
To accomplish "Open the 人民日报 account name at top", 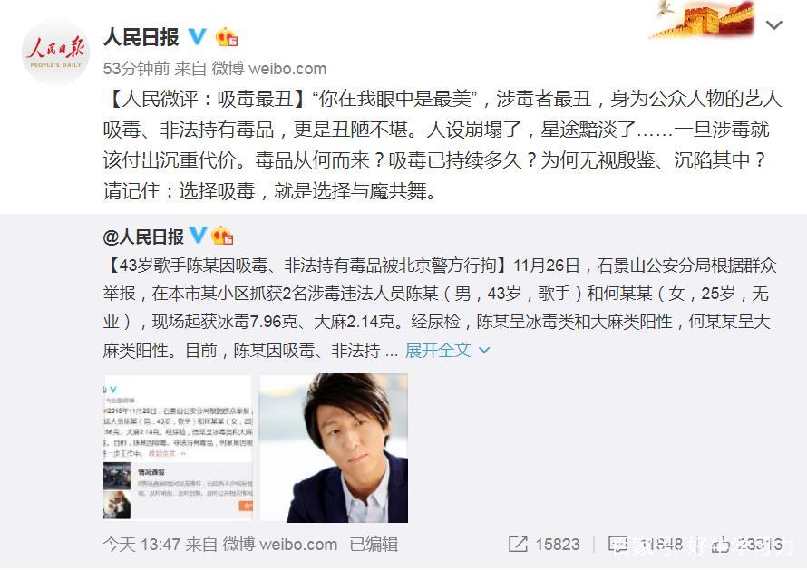I will (x=141, y=37).
